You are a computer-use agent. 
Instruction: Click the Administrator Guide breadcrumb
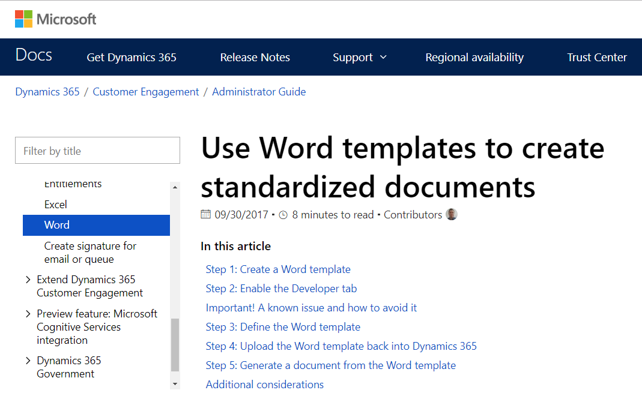(259, 91)
